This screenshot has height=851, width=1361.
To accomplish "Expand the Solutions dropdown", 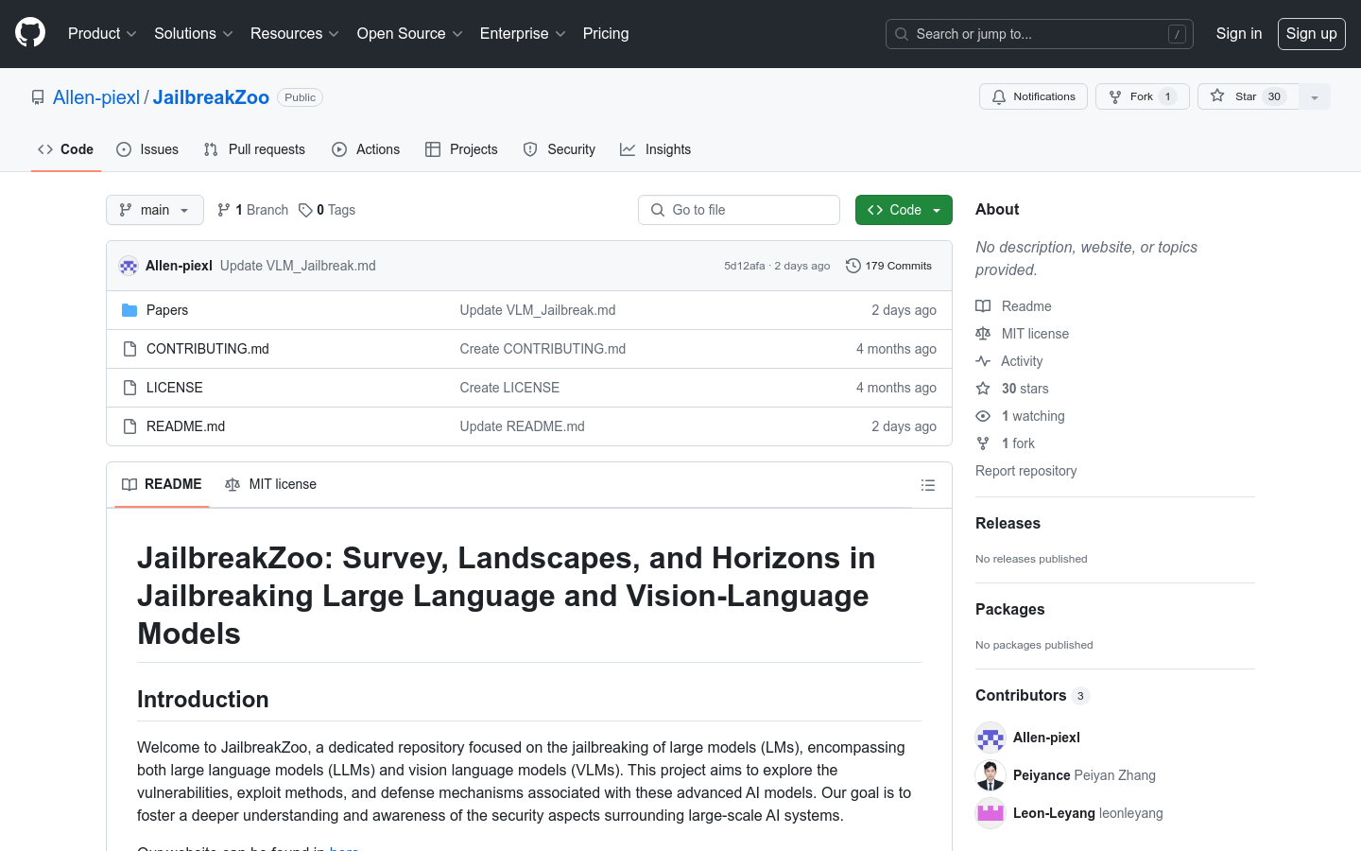I will pos(193,33).
